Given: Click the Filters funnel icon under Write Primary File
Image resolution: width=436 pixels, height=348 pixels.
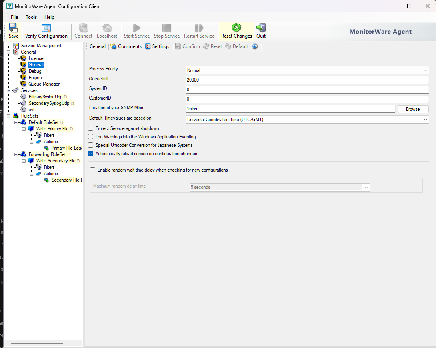Looking at the screenshot, I should coord(39,135).
